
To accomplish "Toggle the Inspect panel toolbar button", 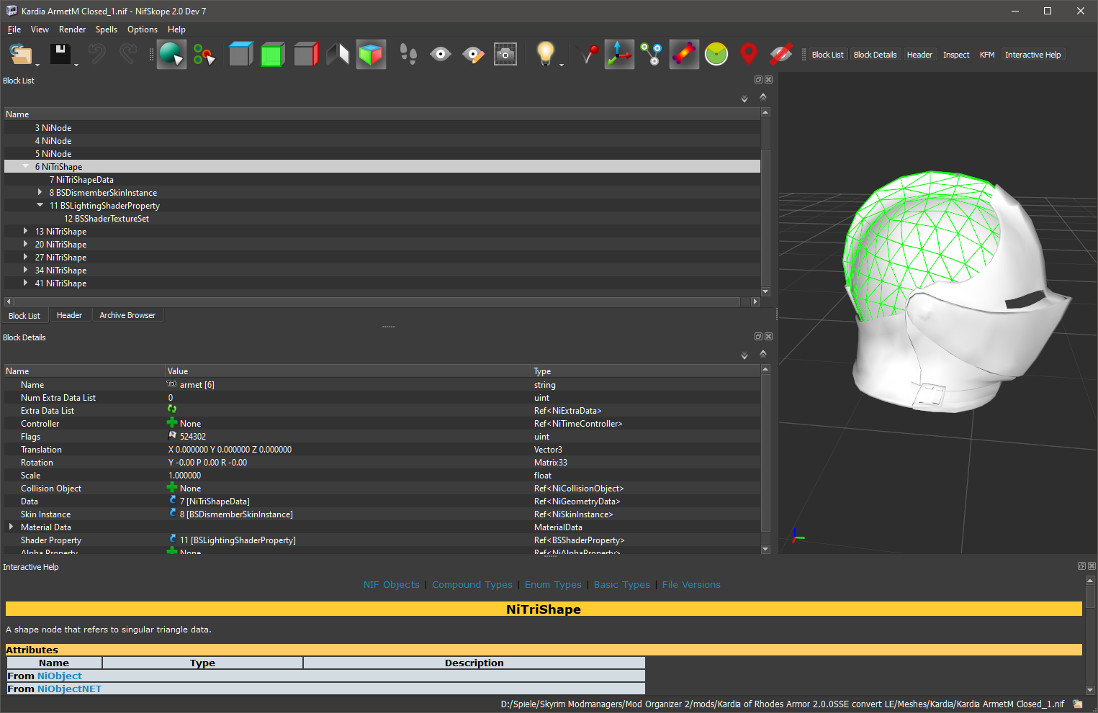I will 956,55.
